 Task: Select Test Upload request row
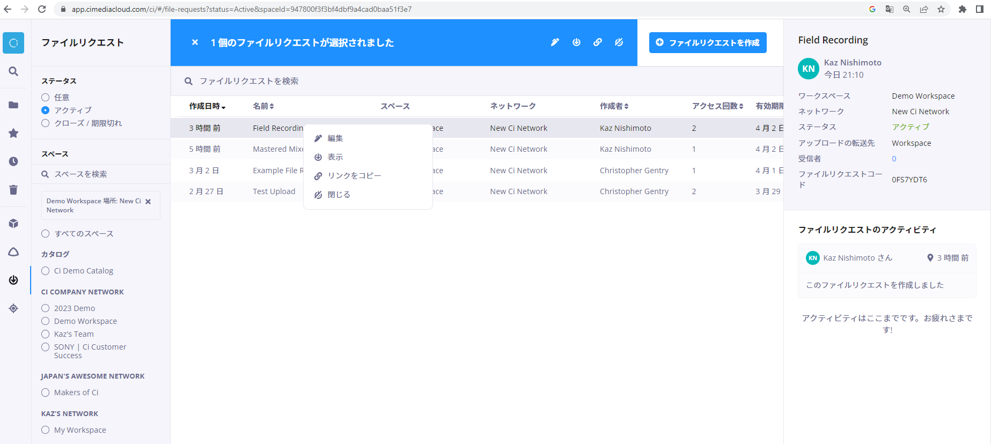click(x=477, y=191)
